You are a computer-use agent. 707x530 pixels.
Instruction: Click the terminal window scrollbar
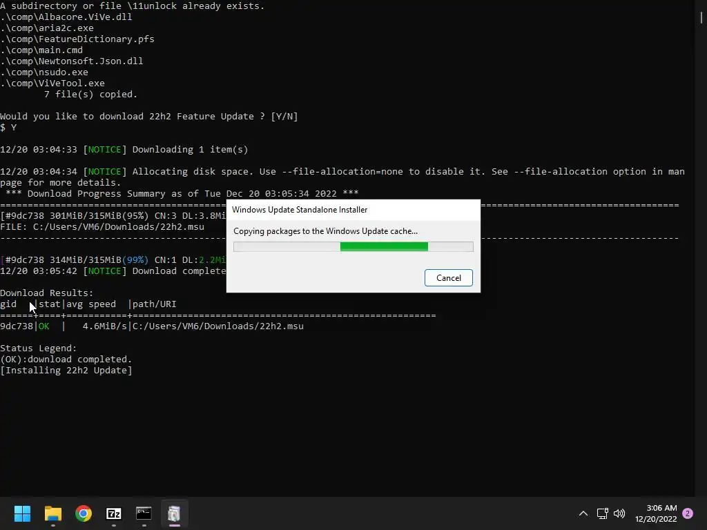tap(701, 18)
